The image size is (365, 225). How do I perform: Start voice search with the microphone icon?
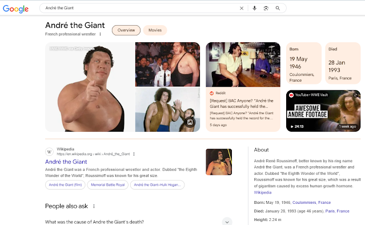point(254,8)
